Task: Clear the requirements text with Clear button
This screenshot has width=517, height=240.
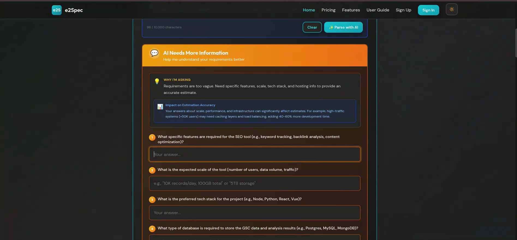Action: [x=312, y=27]
